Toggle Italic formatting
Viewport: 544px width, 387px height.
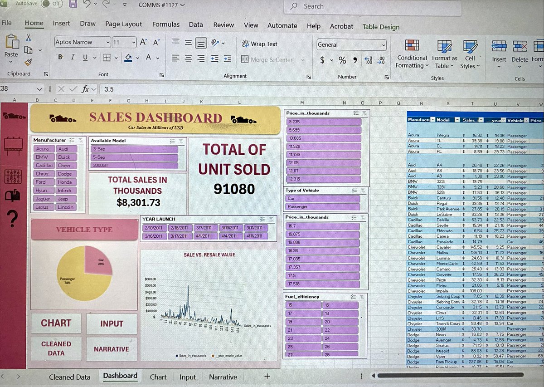pos(73,58)
